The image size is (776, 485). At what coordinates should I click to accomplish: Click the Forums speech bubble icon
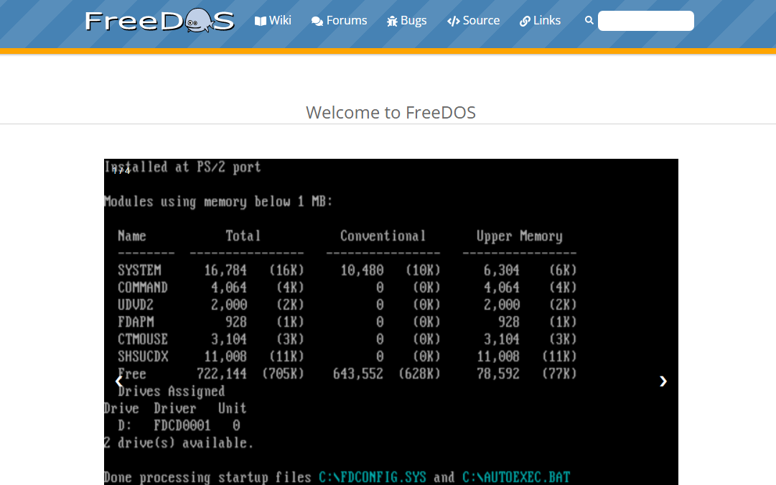point(317,21)
